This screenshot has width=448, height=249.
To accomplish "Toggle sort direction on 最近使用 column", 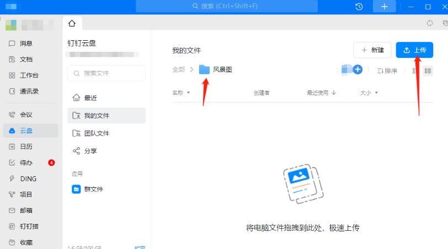I will pos(334,93).
